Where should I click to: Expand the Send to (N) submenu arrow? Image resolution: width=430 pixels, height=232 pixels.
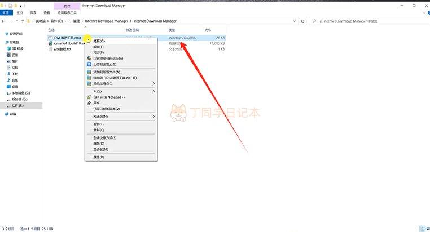(153, 117)
